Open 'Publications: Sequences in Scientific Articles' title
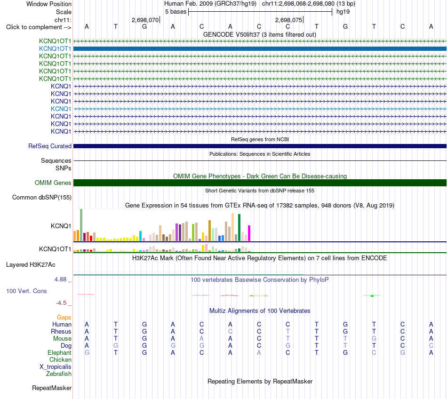 coord(260,154)
